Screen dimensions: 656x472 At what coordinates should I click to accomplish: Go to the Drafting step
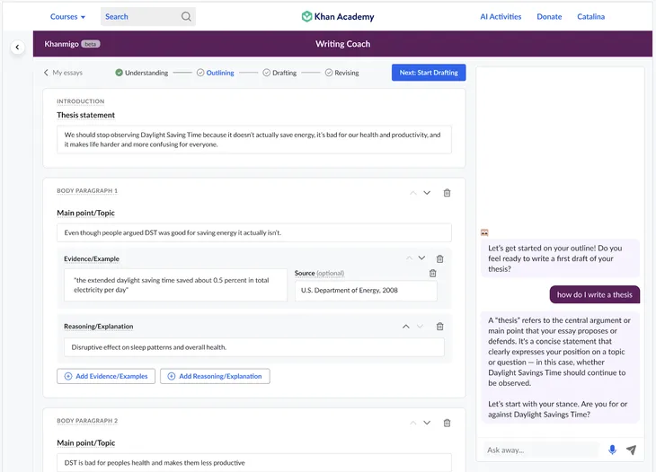click(x=279, y=73)
